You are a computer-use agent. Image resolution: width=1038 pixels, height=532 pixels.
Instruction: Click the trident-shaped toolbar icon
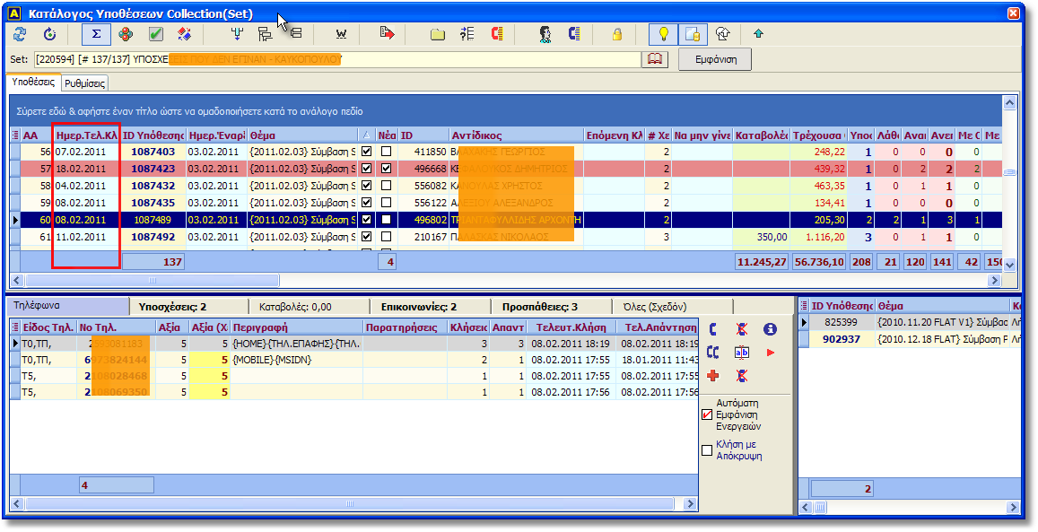[x=236, y=34]
